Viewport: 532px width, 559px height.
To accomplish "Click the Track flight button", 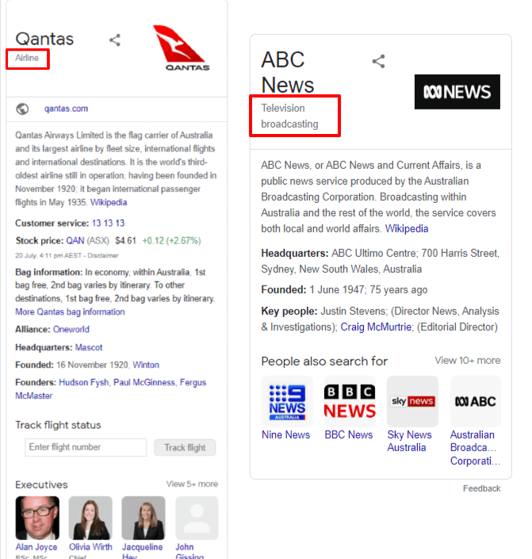I will [185, 447].
